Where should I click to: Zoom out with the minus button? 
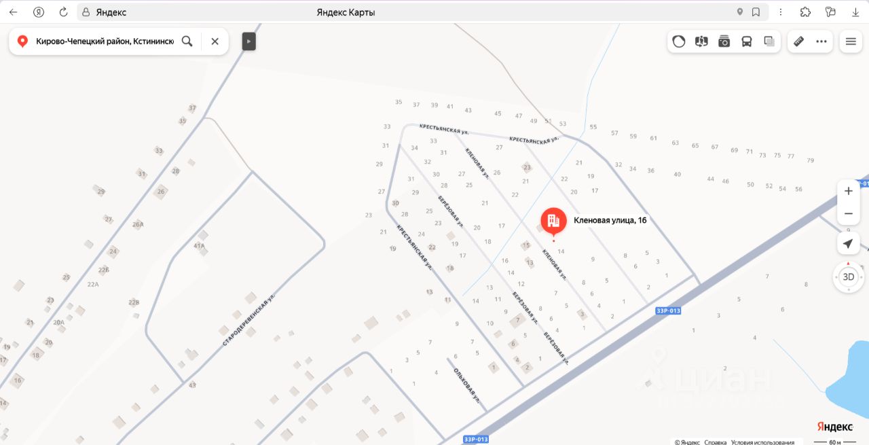pos(848,213)
